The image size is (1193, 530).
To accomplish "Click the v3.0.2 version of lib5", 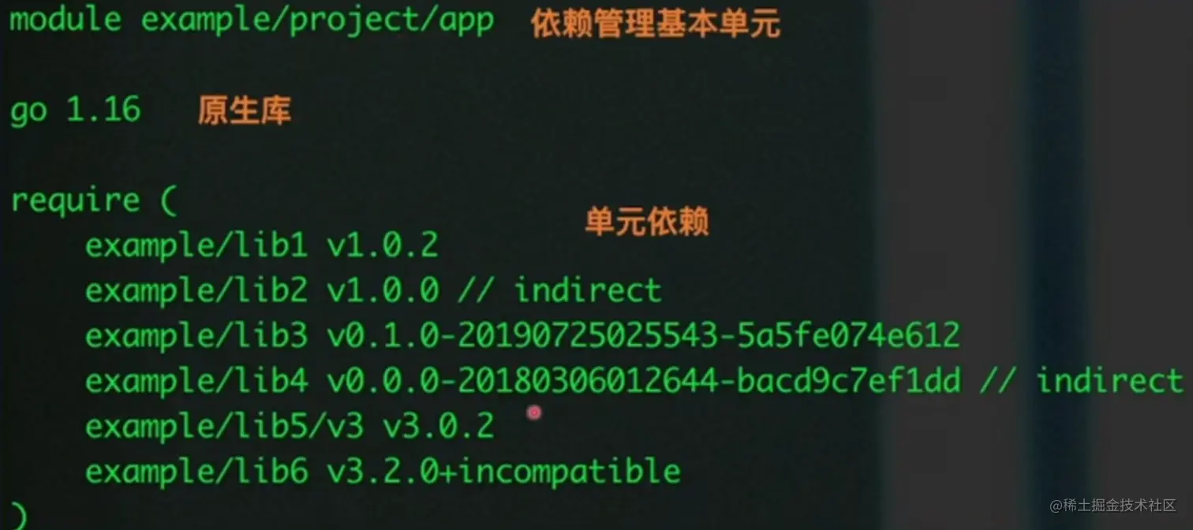I will click(439, 427).
